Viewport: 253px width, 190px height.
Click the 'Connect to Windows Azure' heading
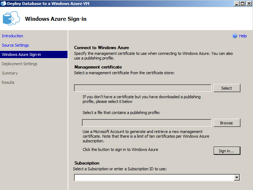point(101,48)
